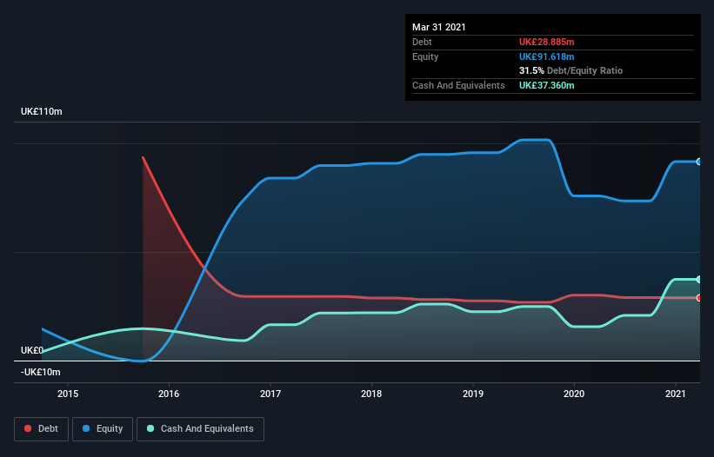The height and width of the screenshot is (457, 714).
Task: Click the UK£0 y-axis label
Action: (x=32, y=350)
